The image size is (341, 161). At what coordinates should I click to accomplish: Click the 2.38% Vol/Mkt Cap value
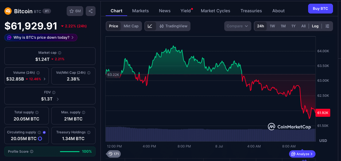(x=73, y=79)
